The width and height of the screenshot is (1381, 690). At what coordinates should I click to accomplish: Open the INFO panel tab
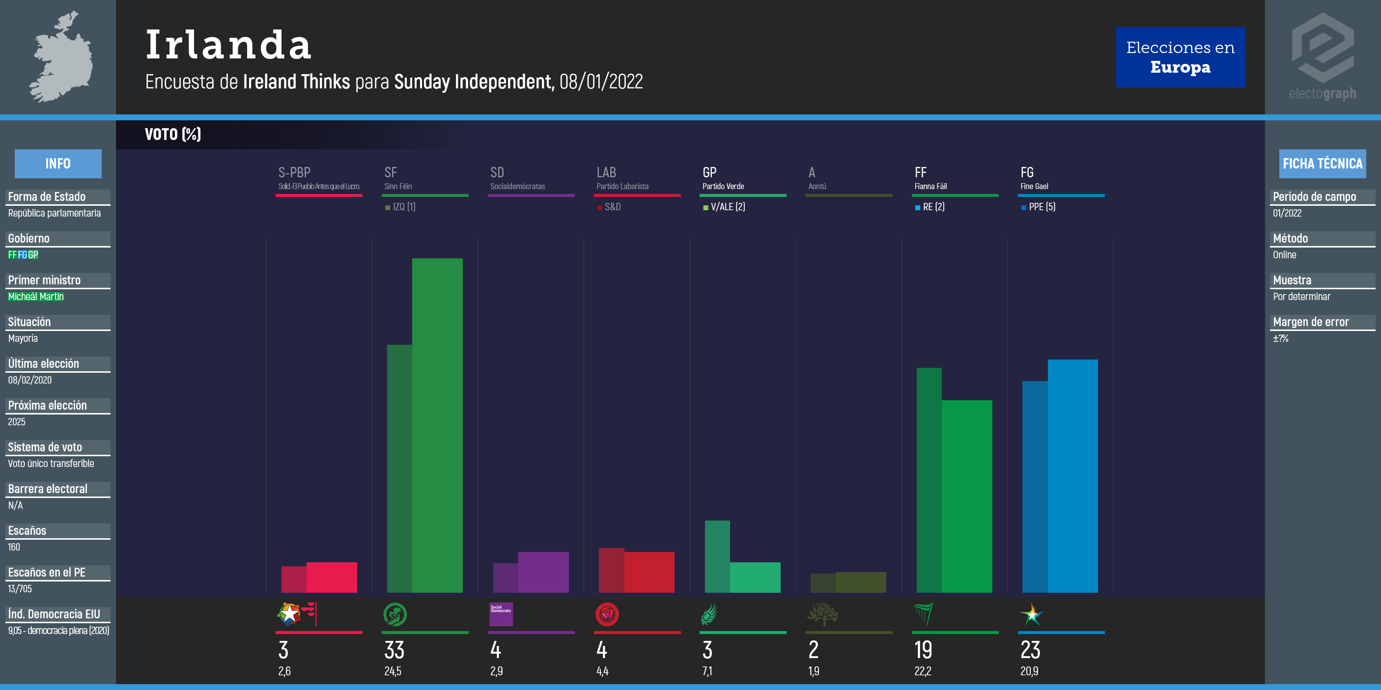58,164
